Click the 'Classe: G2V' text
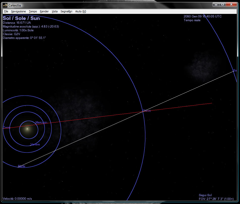The height and width of the screenshot is (204, 240). (11, 34)
